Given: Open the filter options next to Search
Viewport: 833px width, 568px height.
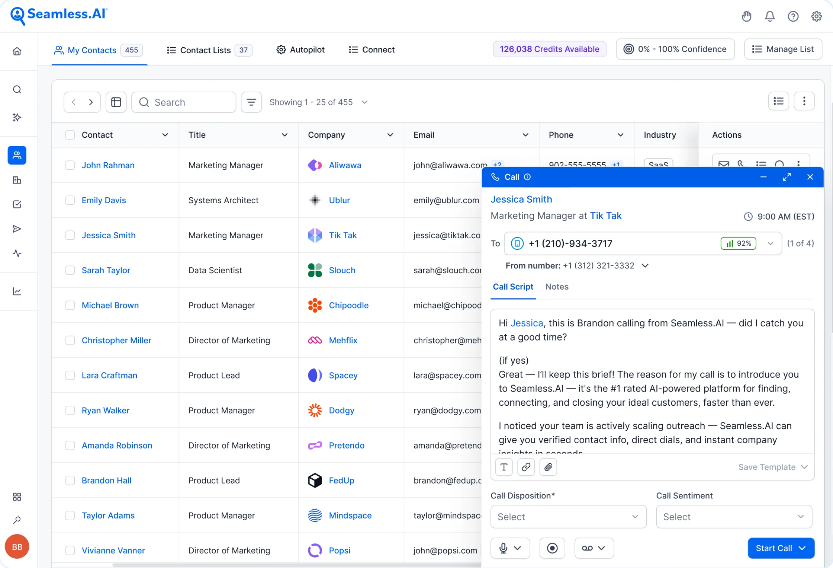Looking at the screenshot, I should (251, 102).
